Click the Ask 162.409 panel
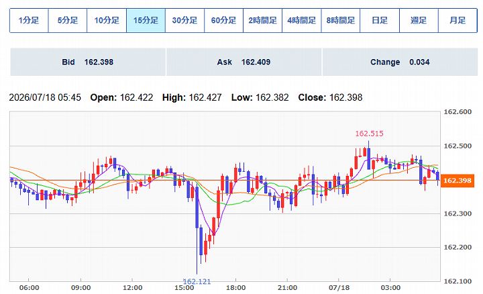Image resolution: width=483 pixels, height=294 pixels. click(244, 62)
